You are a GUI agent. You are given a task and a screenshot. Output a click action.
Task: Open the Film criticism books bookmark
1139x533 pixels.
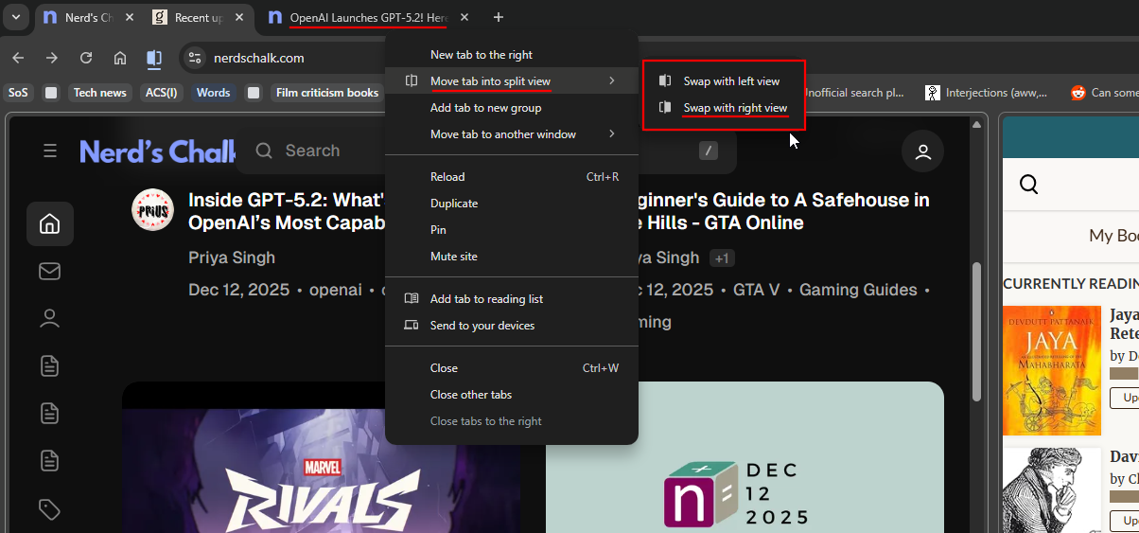click(x=326, y=93)
